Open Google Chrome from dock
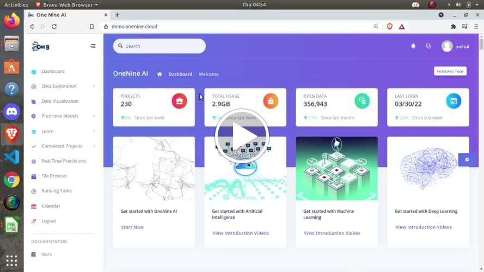 (12, 180)
